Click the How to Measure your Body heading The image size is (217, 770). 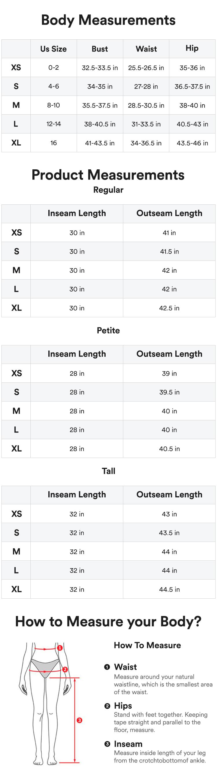pyautogui.click(x=108, y=621)
